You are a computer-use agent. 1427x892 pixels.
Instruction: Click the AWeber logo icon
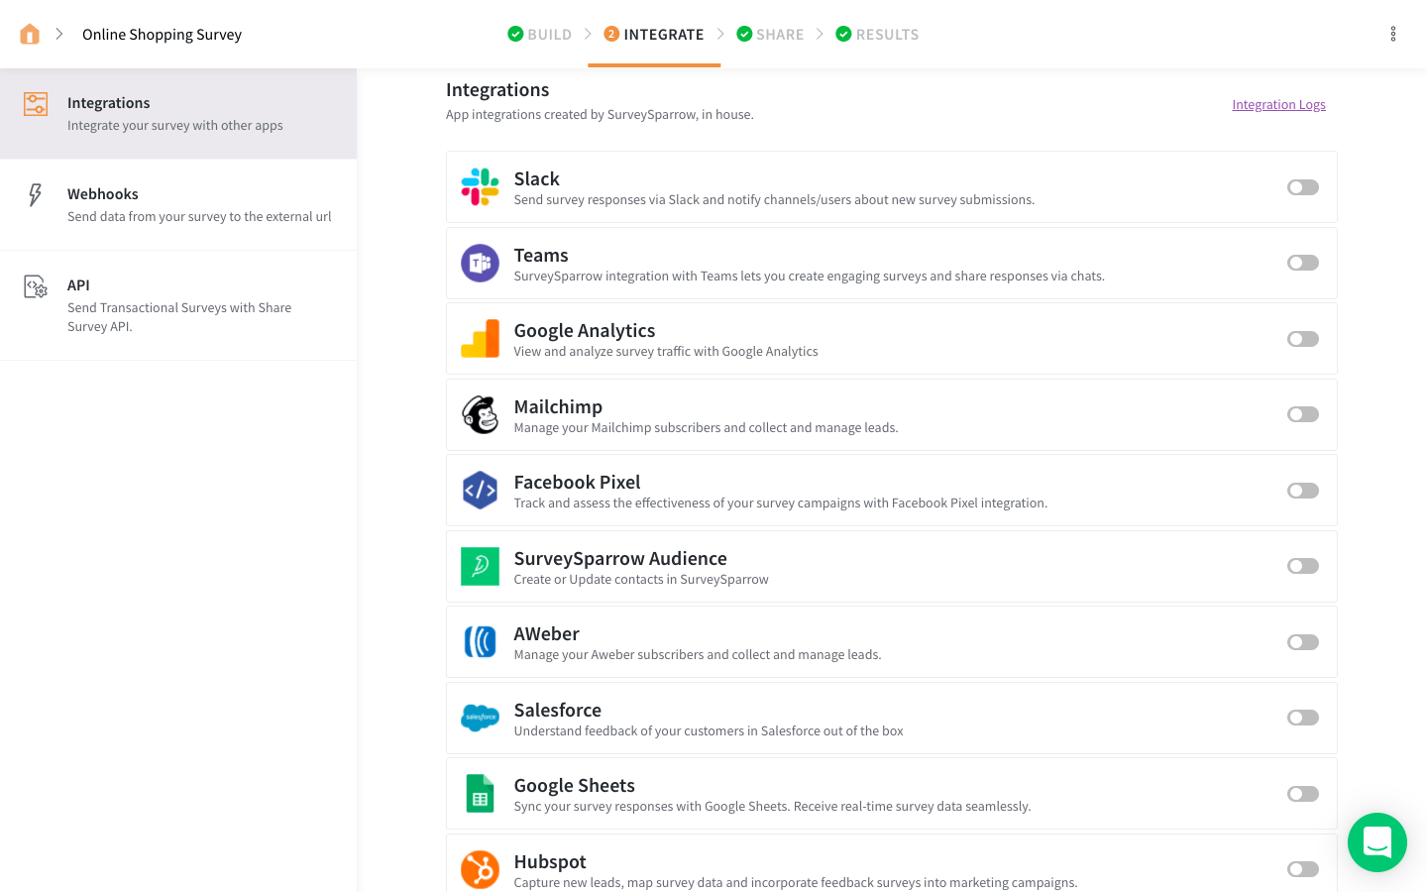[480, 642]
